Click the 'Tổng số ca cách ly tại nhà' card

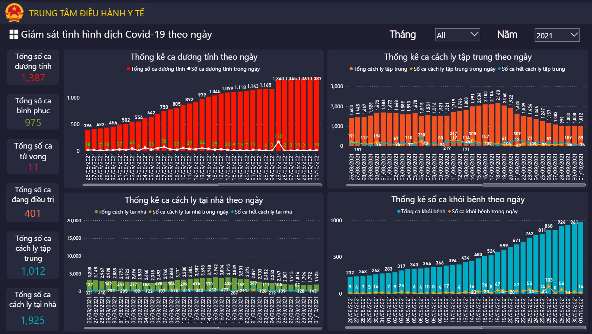(33, 309)
